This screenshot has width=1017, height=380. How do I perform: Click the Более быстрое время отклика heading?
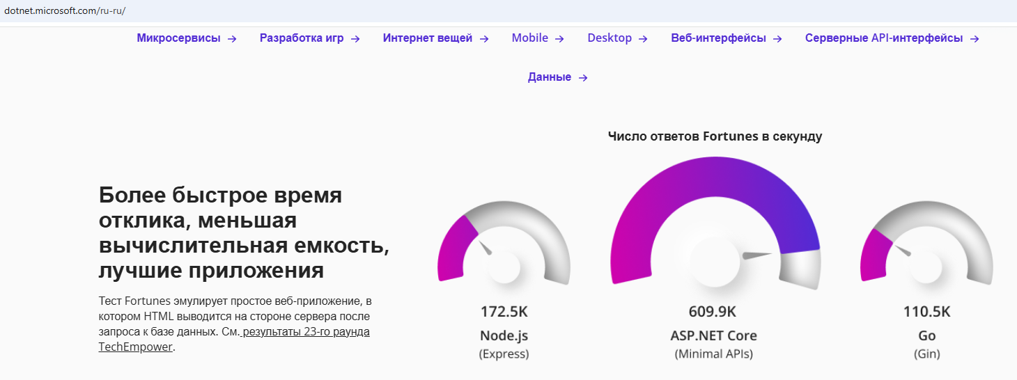pos(244,232)
